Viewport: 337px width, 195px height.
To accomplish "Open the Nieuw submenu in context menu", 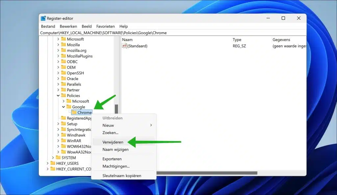I will (x=124, y=125).
